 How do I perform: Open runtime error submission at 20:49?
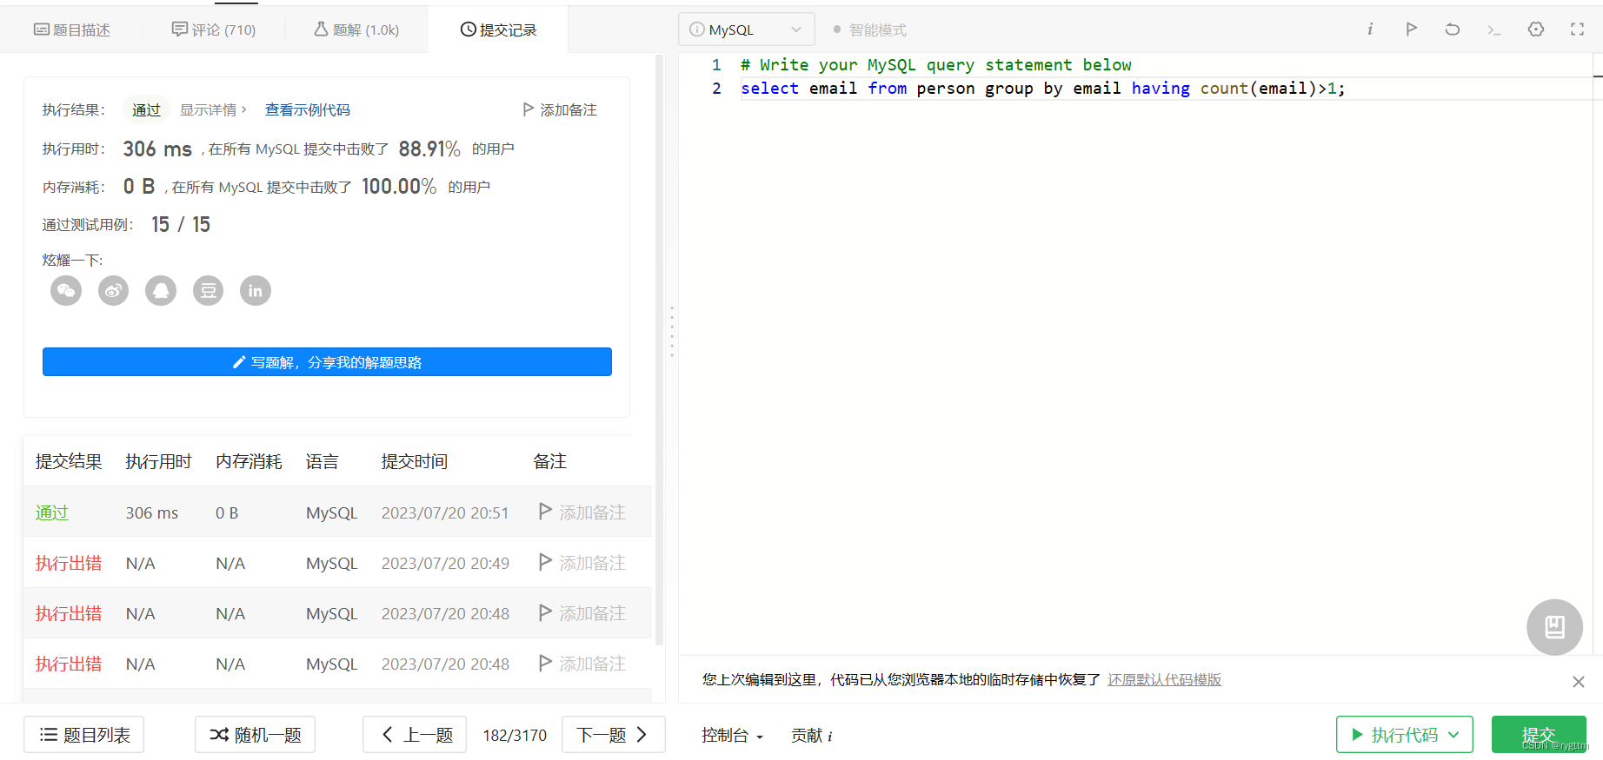pyautogui.click(x=69, y=563)
